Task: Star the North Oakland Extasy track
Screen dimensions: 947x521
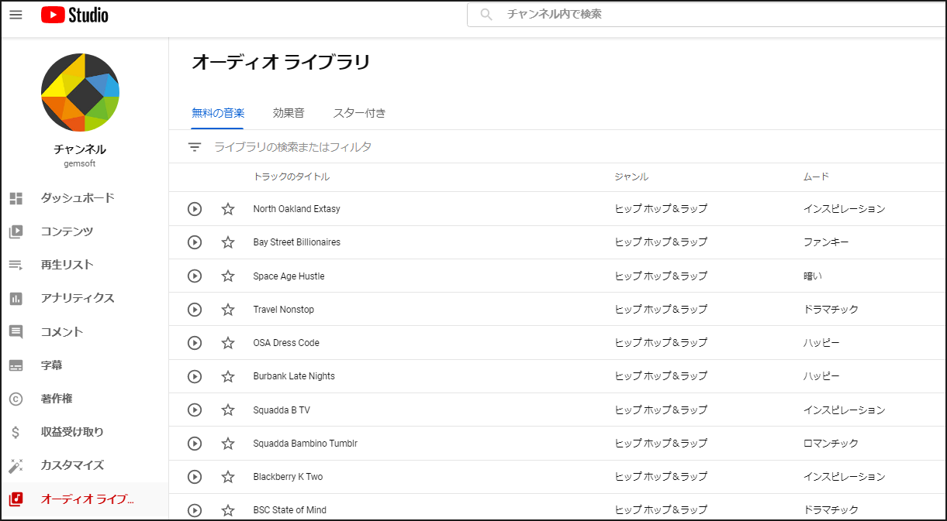Action: tap(228, 209)
